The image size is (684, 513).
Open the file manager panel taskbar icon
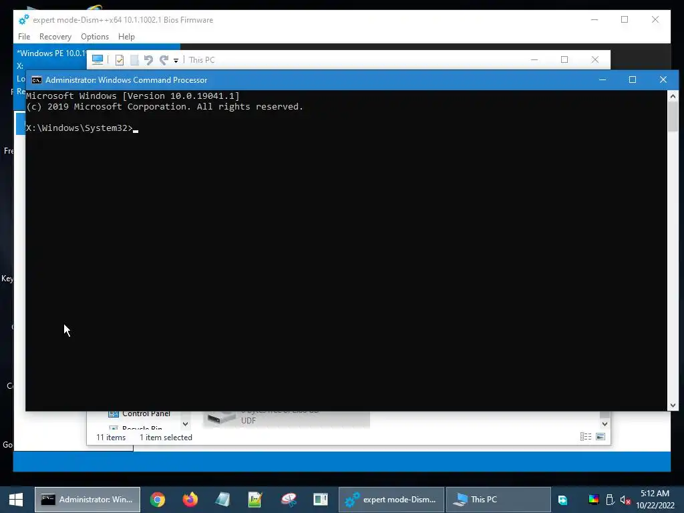click(321, 500)
